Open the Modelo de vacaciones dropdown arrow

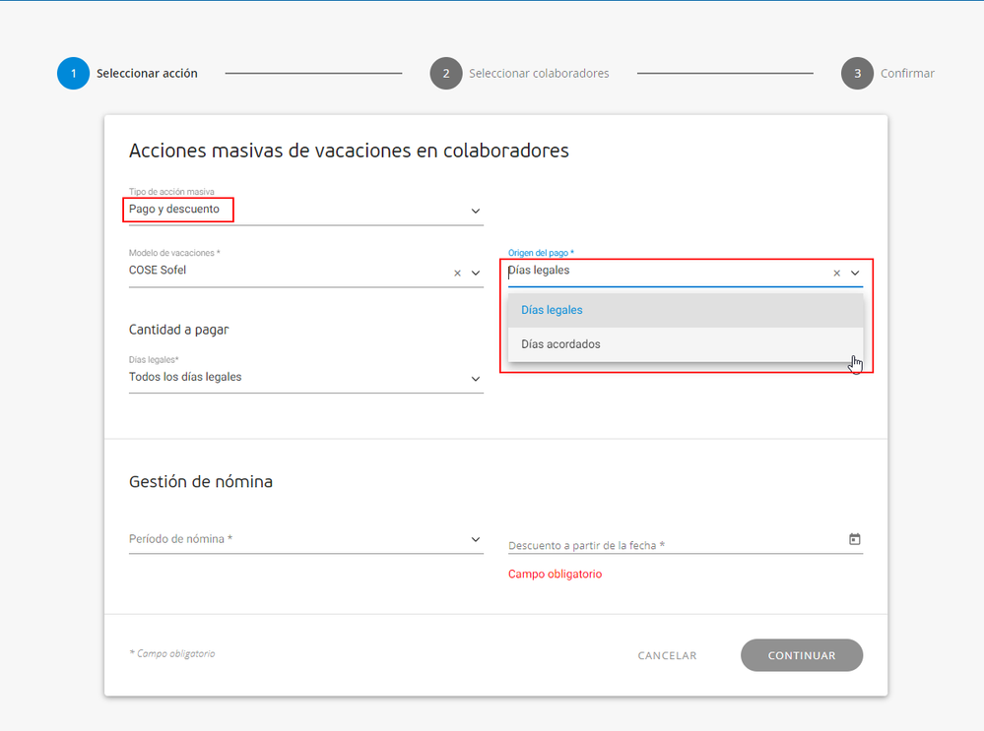pos(476,274)
